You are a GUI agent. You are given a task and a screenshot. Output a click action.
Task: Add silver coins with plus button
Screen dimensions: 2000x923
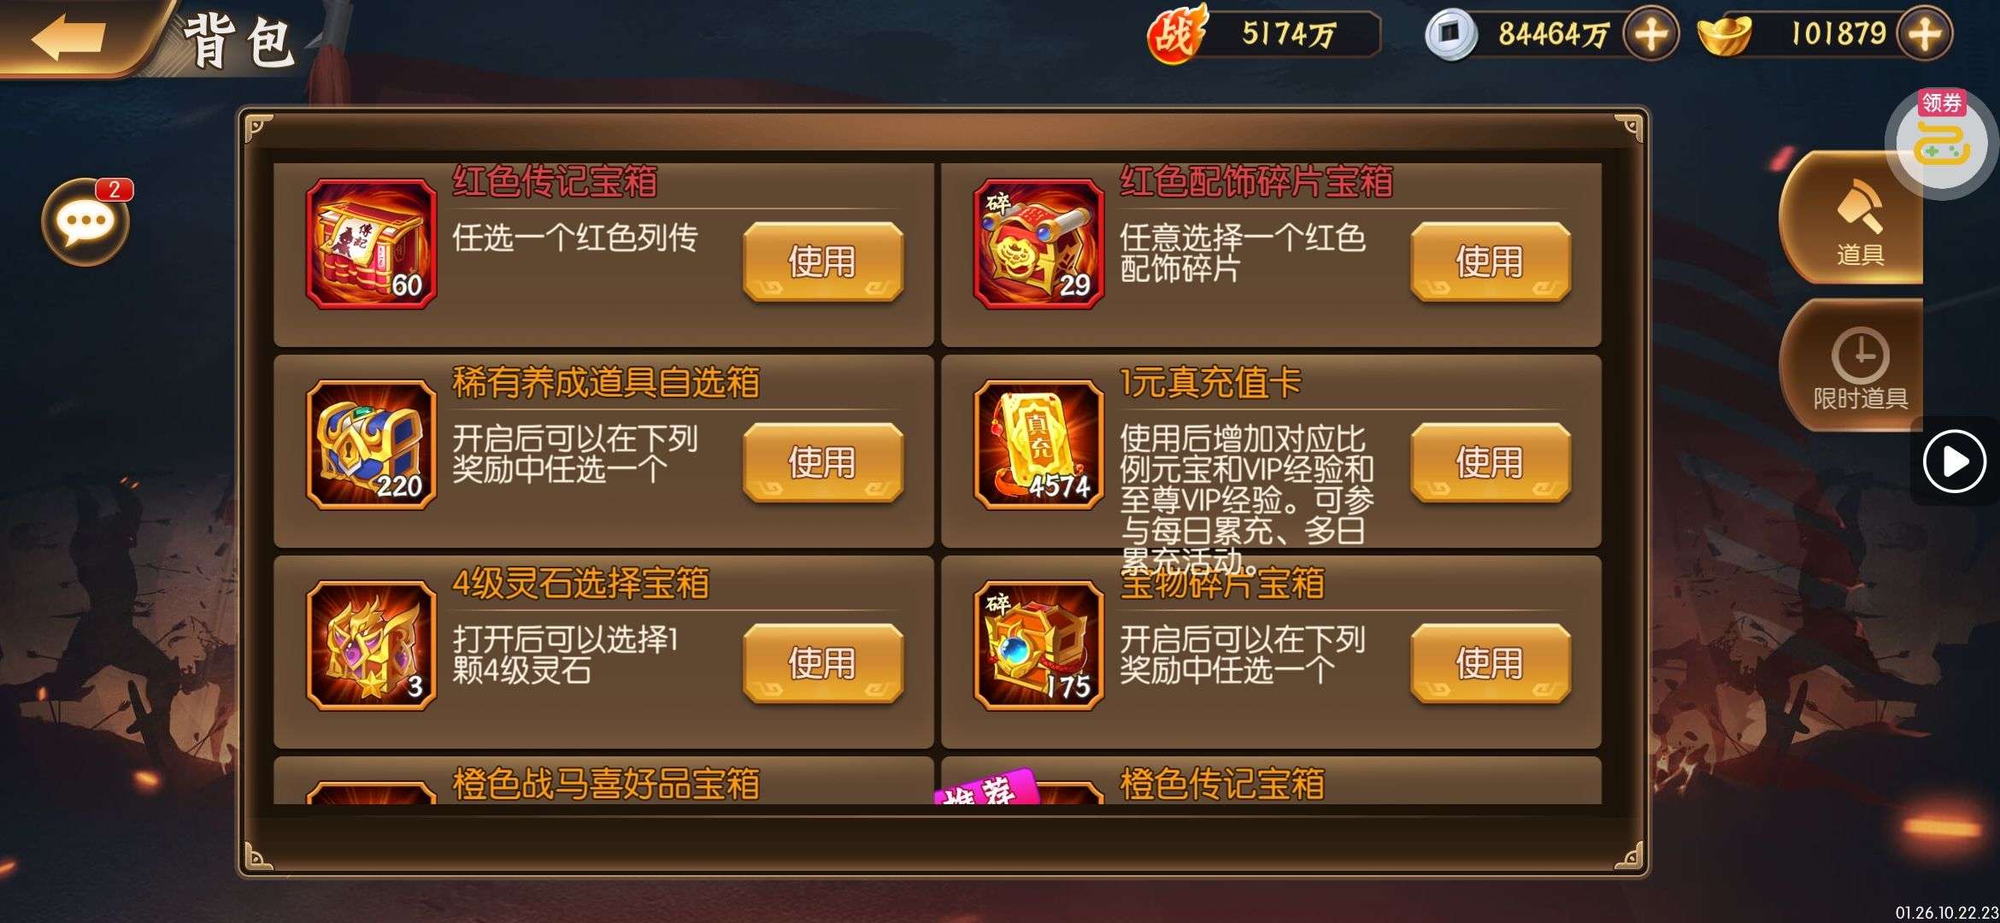tap(1650, 35)
